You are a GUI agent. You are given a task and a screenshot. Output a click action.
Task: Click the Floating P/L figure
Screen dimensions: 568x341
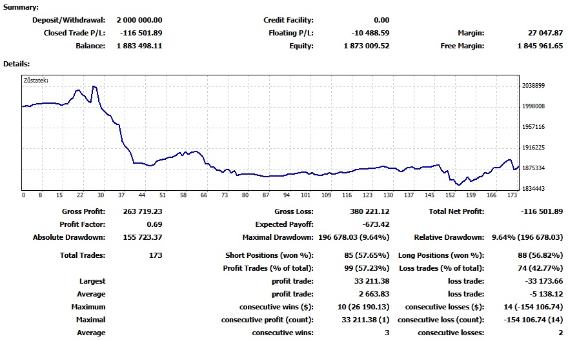[370, 33]
